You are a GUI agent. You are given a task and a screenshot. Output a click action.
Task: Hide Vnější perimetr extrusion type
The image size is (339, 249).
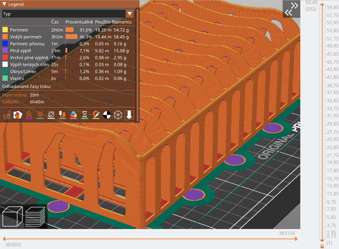point(26,37)
